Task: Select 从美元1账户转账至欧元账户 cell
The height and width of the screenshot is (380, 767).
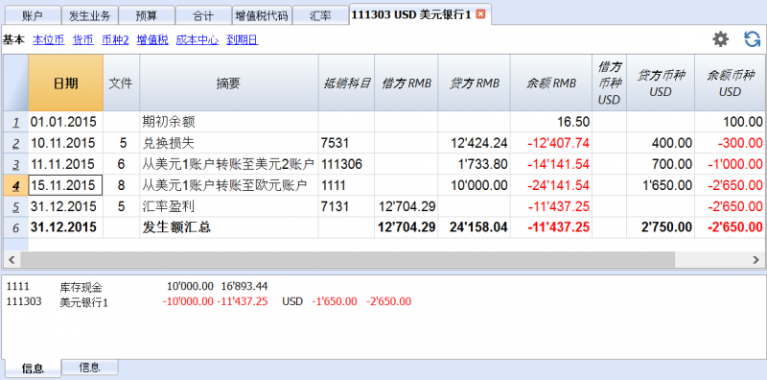Action: [x=229, y=185]
